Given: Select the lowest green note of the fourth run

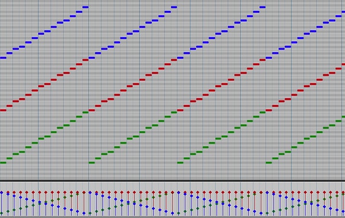Looking at the screenshot, I should pos(269,163).
